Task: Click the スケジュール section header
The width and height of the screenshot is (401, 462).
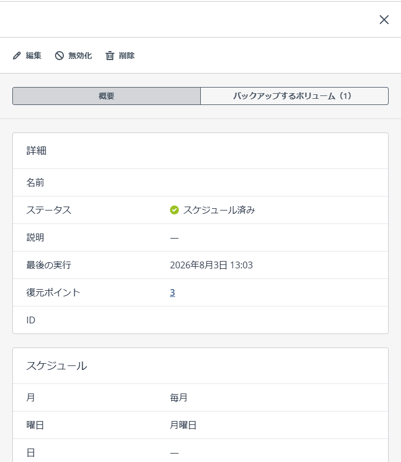Action: click(57, 365)
